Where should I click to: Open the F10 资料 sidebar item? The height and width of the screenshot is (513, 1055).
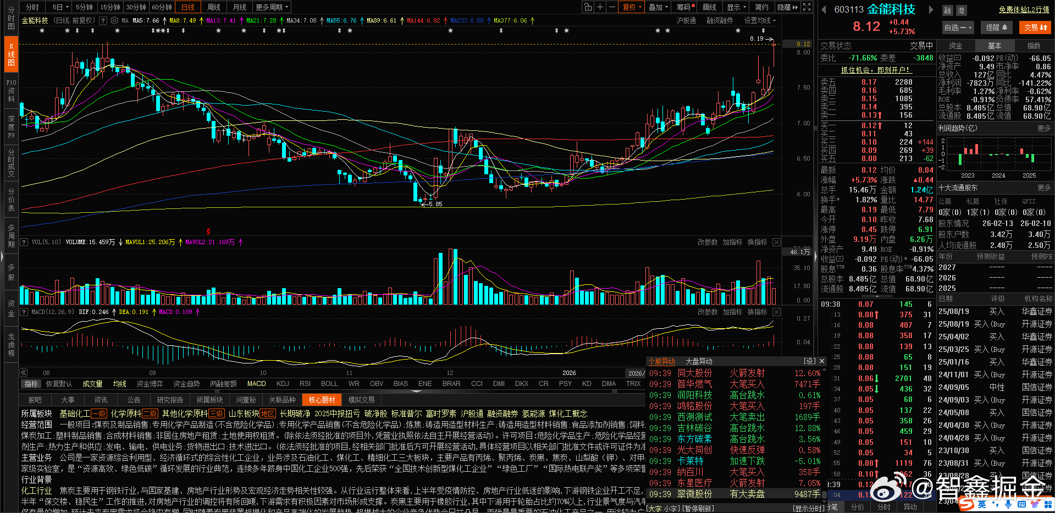click(x=11, y=91)
